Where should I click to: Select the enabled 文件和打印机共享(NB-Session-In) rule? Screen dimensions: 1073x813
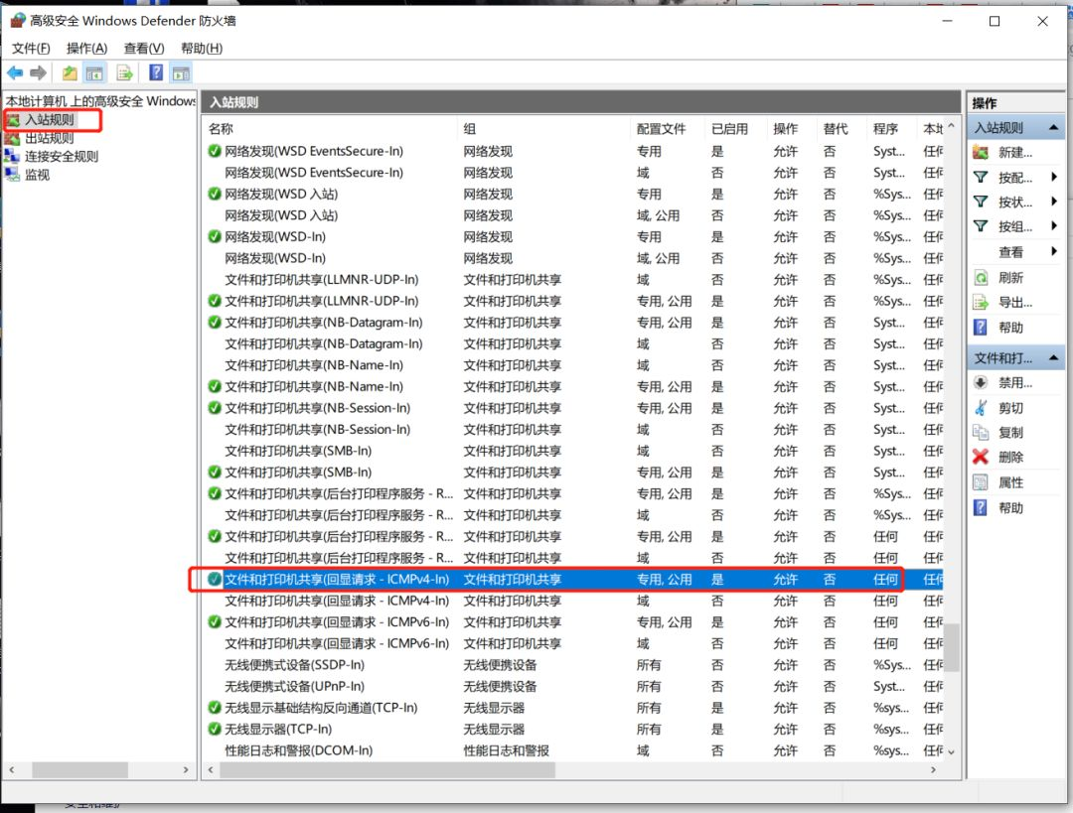tap(575, 408)
